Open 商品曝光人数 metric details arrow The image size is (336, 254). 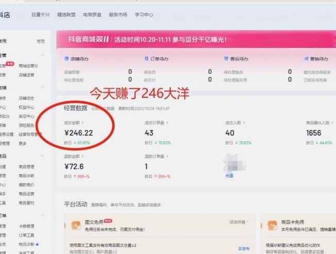click(x=332, y=123)
